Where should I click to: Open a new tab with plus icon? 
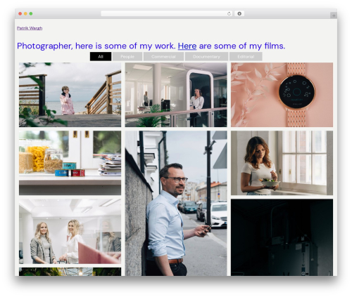(x=334, y=15)
